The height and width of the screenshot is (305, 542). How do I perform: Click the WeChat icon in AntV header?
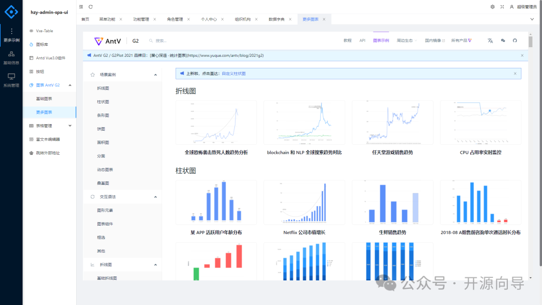pyautogui.click(x=503, y=41)
